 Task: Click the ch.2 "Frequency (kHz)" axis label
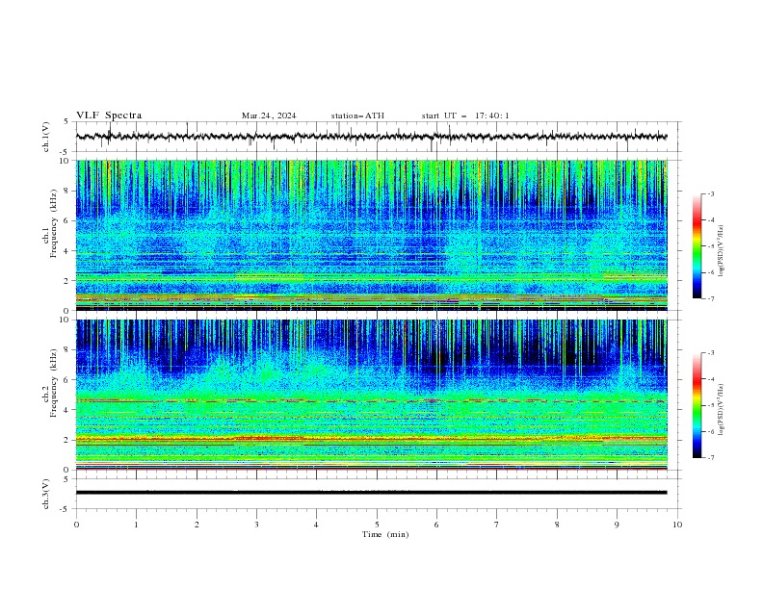coord(54,383)
